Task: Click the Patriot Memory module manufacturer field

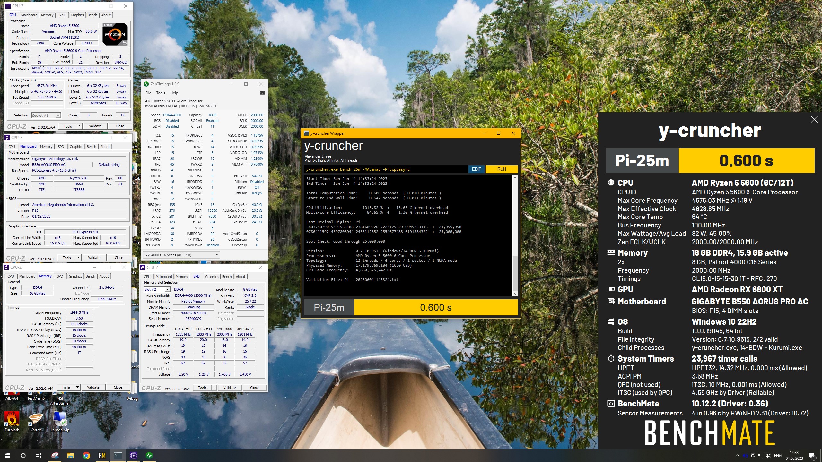Action: (193, 301)
